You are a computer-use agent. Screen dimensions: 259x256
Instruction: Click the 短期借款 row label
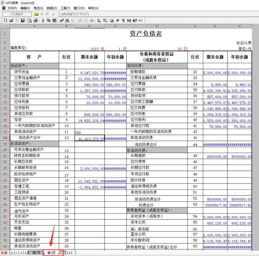138,72
